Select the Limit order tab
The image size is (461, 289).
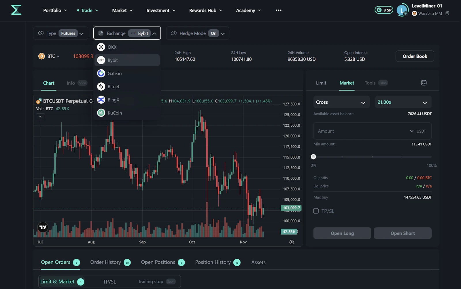coord(321,83)
